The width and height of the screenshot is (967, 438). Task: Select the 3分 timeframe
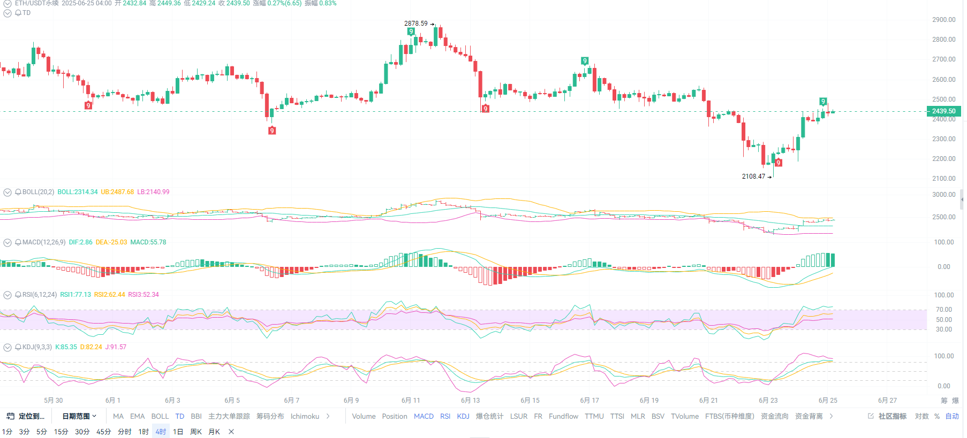(24, 432)
